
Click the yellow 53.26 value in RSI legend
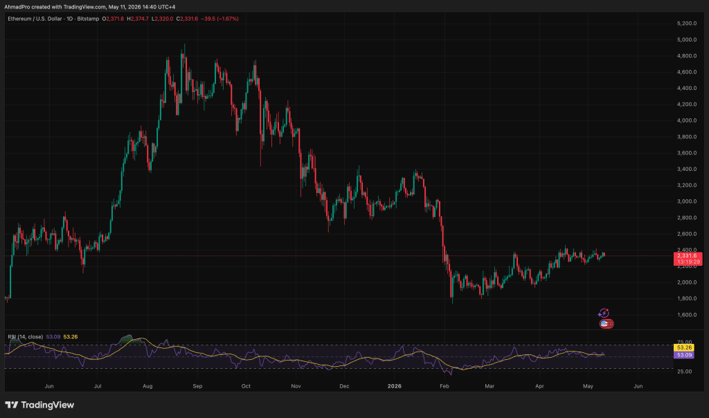click(71, 336)
